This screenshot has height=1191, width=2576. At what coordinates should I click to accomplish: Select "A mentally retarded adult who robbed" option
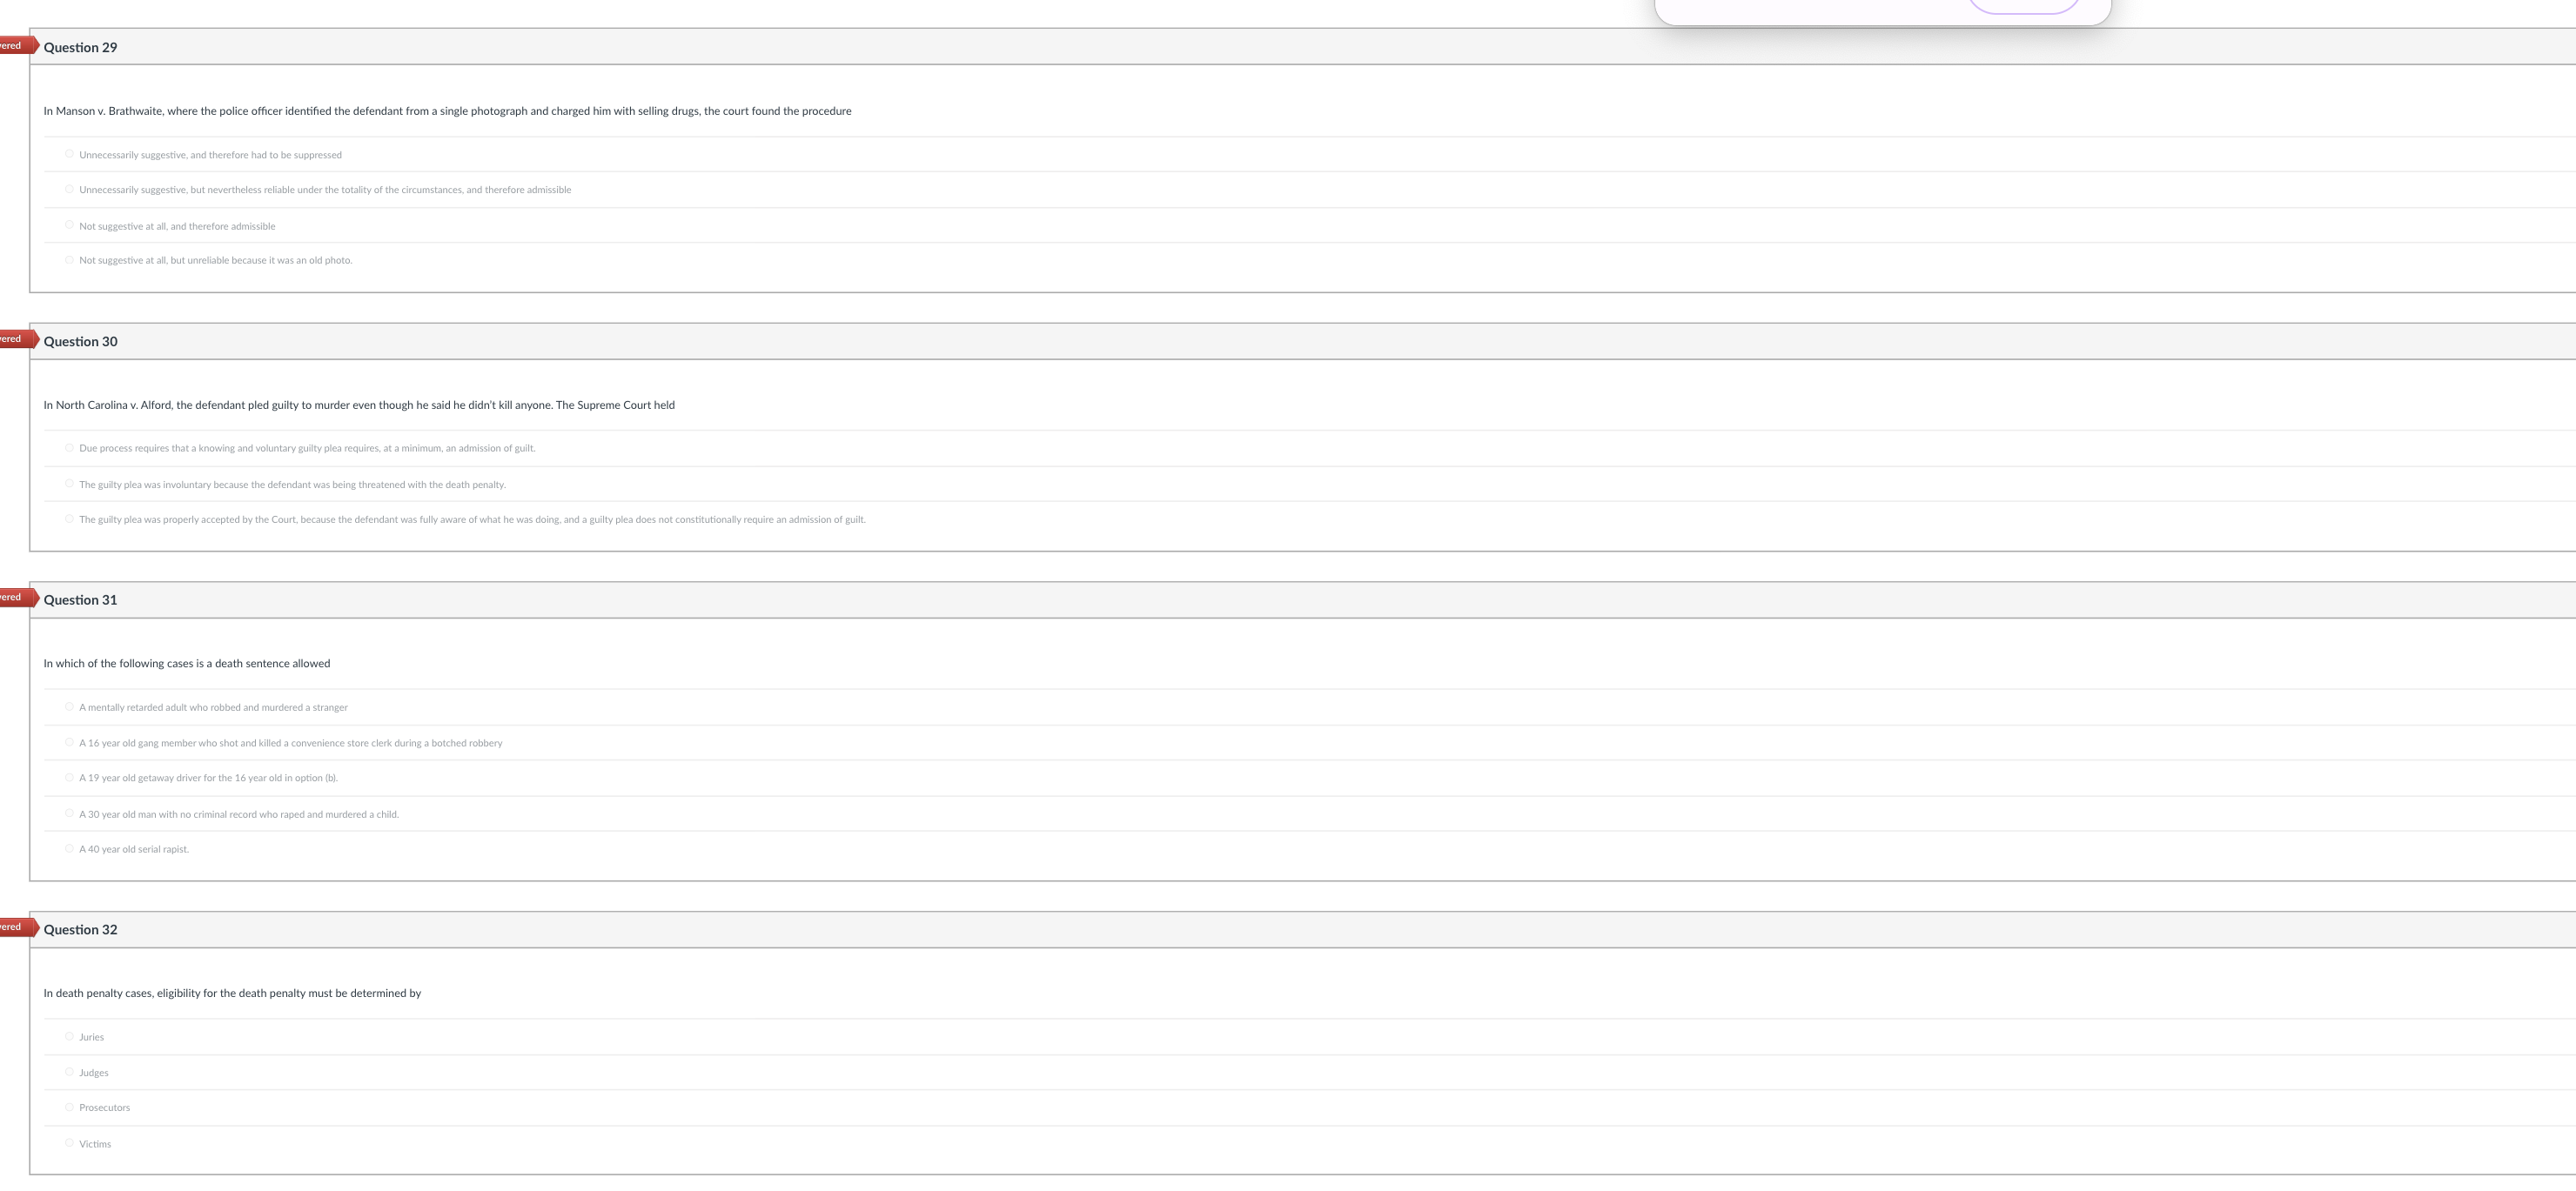tap(69, 706)
